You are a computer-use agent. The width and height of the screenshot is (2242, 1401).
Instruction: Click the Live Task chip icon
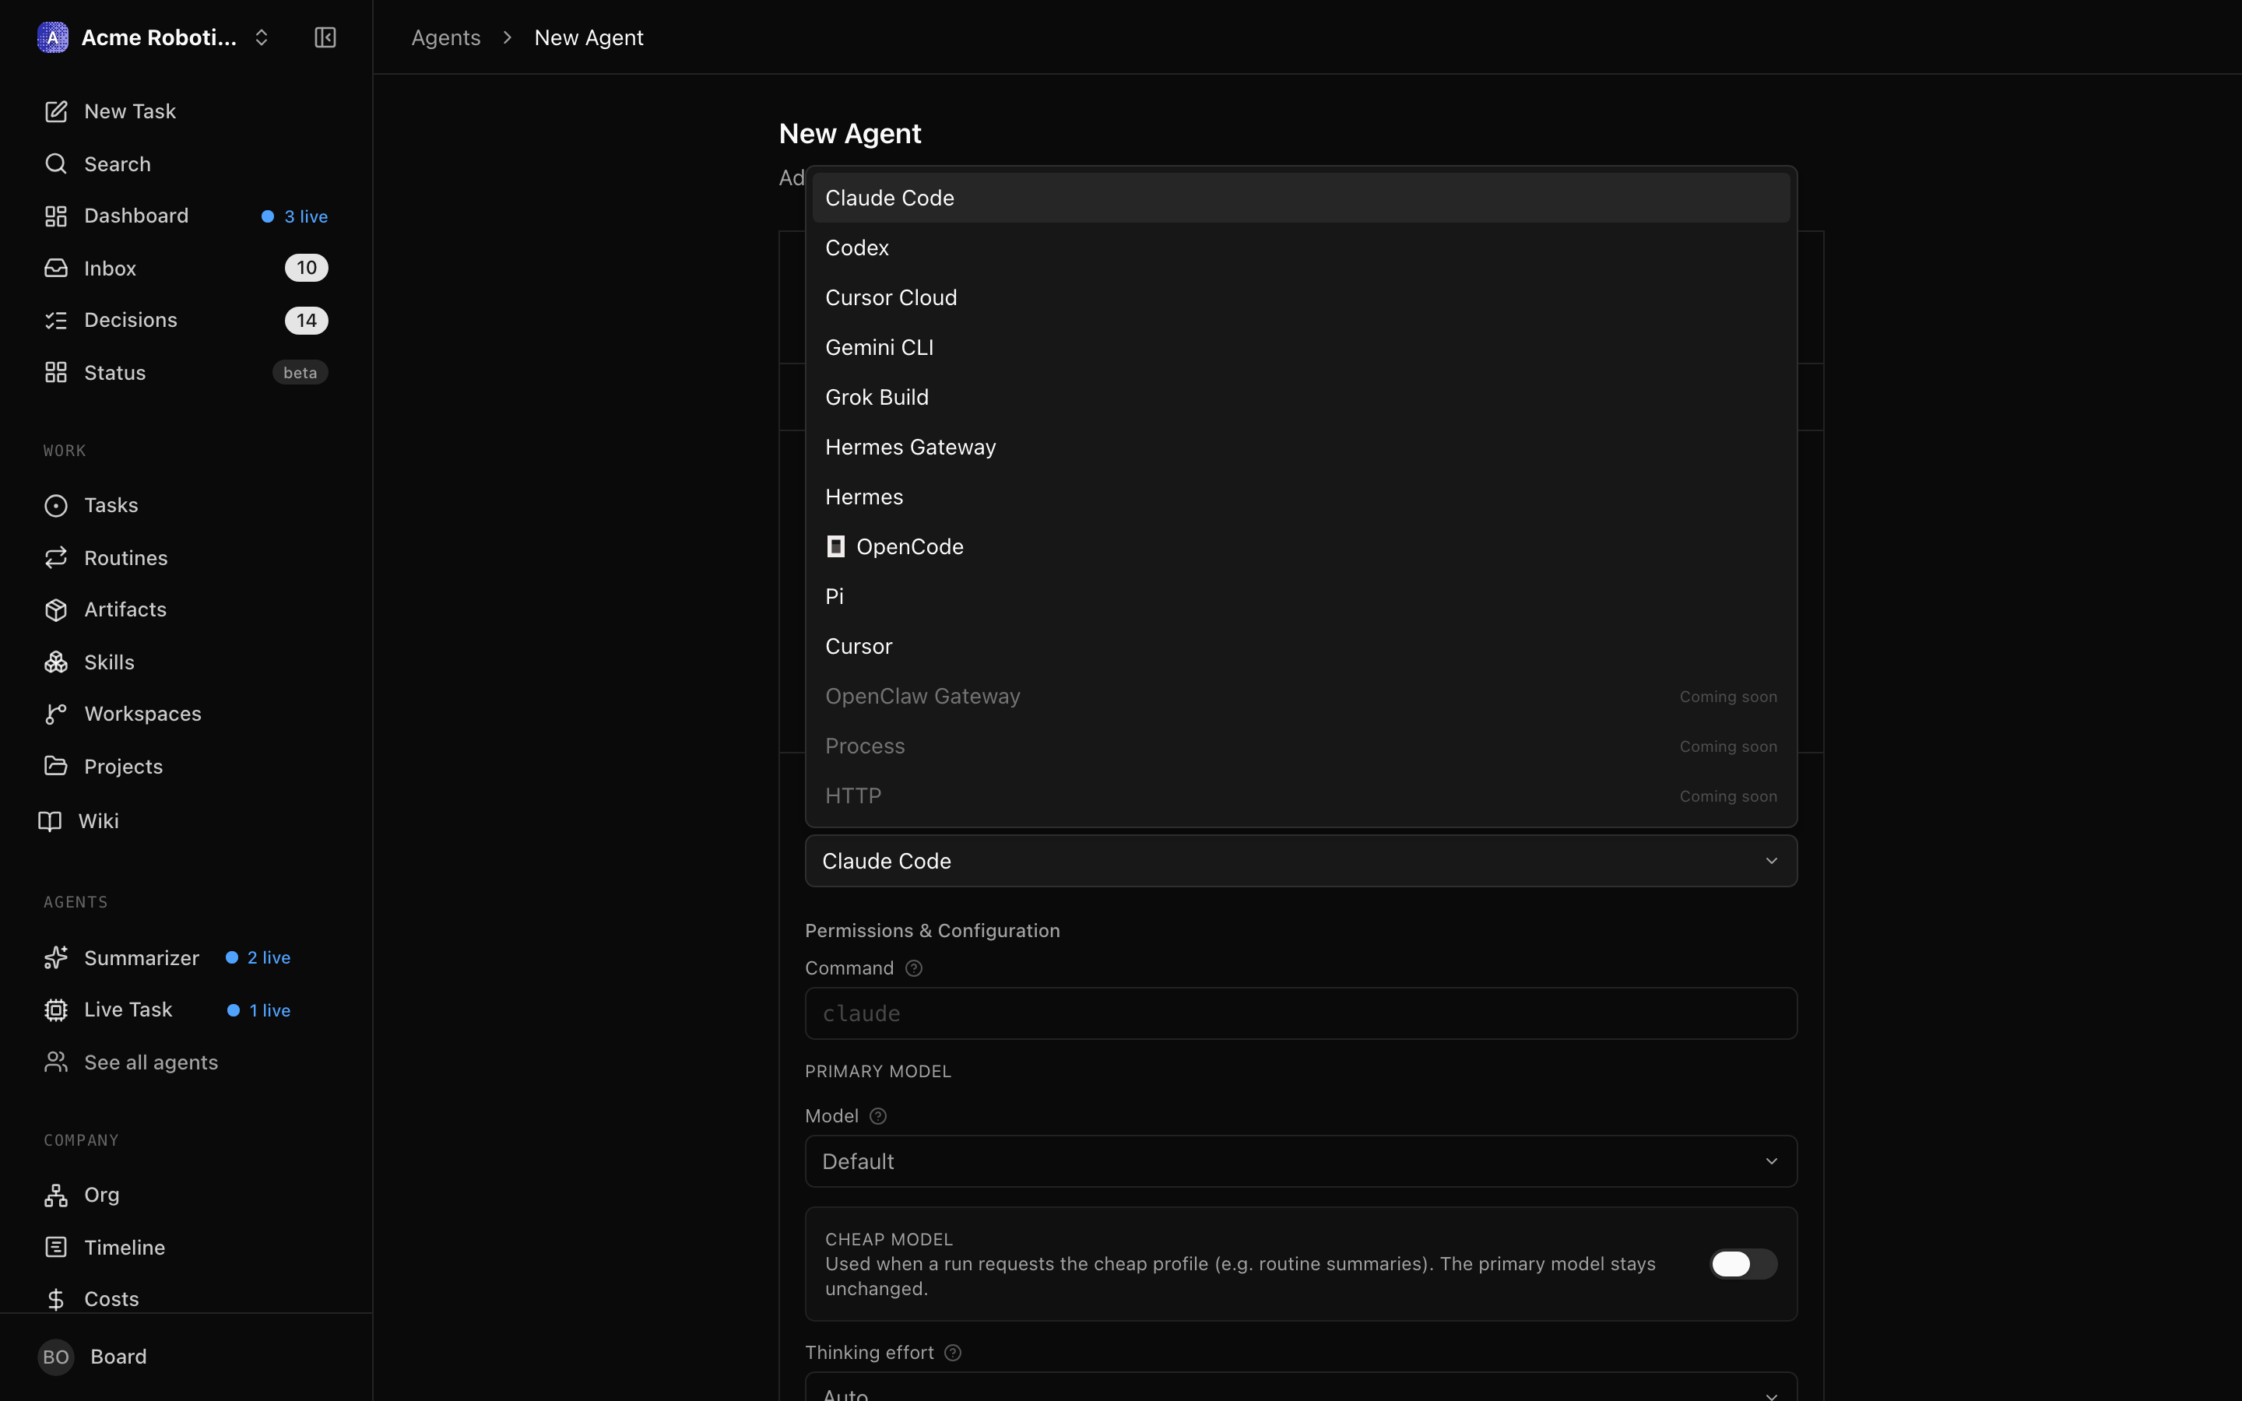click(55, 1010)
